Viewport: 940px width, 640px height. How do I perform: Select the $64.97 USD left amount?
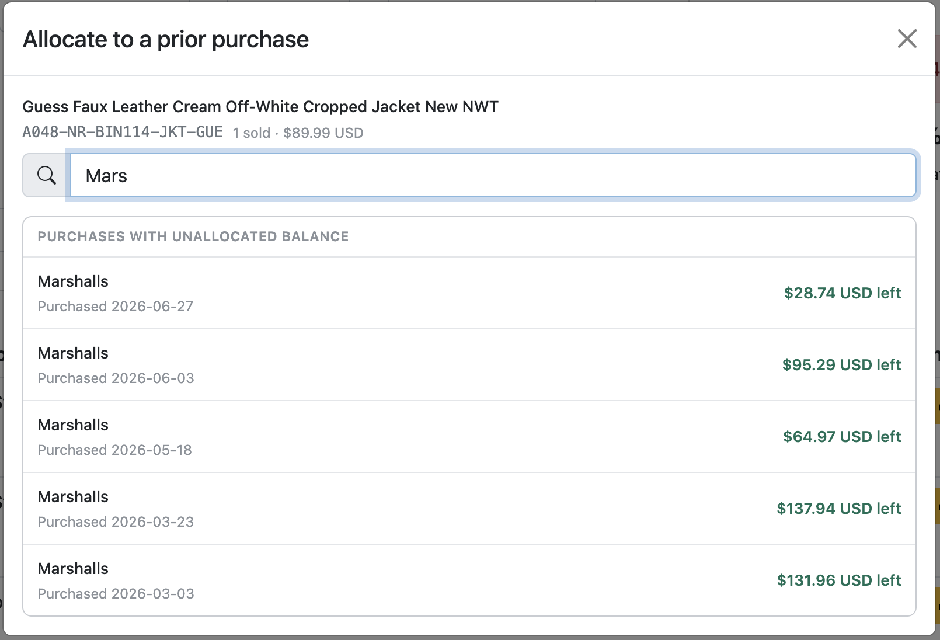click(x=842, y=437)
